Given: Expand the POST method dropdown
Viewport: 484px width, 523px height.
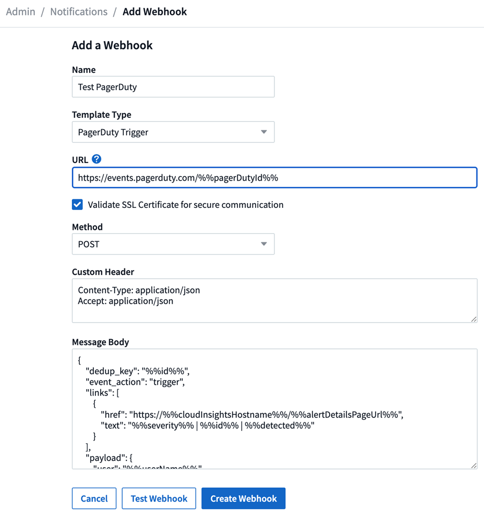Looking at the screenshot, I should click(173, 244).
